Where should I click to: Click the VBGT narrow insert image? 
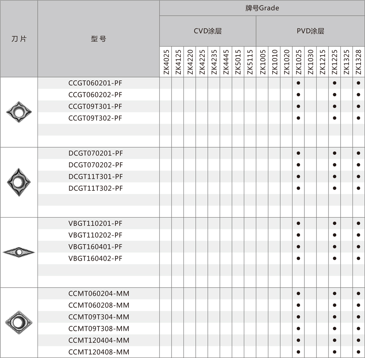pos(19,252)
